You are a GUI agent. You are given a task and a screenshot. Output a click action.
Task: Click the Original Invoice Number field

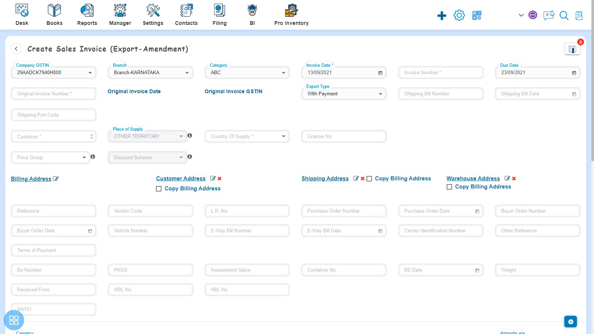54,94
